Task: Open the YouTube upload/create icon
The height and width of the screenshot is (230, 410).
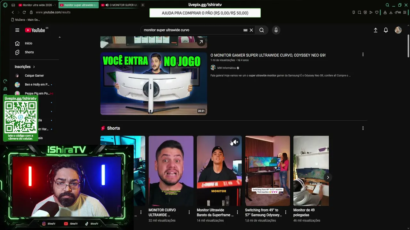Action: click(375, 30)
